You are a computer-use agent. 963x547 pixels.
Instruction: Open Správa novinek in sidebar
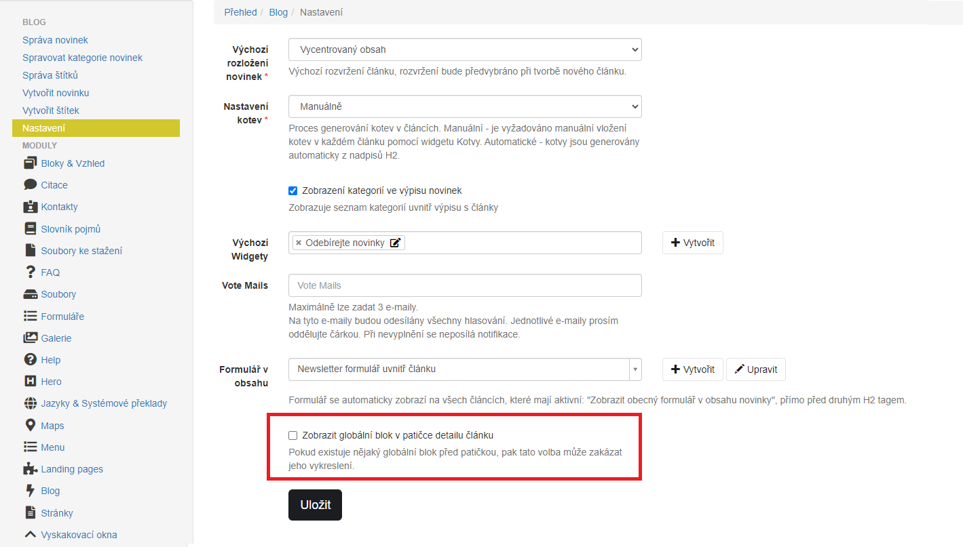[55, 40]
